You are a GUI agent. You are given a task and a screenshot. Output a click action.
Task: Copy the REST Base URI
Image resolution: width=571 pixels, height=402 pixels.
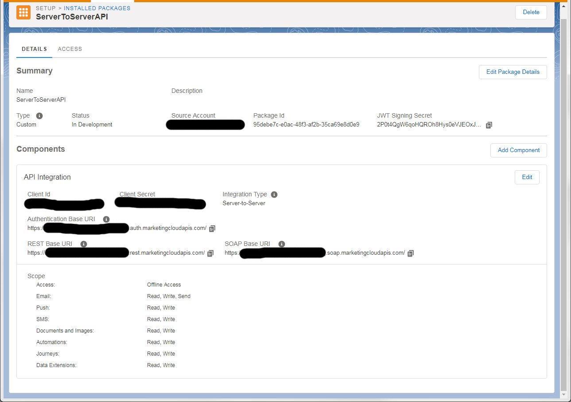click(210, 253)
